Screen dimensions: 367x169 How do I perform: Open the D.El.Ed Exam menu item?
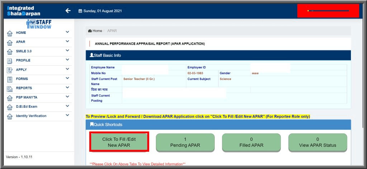point(27,106)
